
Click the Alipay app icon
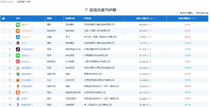18,37
